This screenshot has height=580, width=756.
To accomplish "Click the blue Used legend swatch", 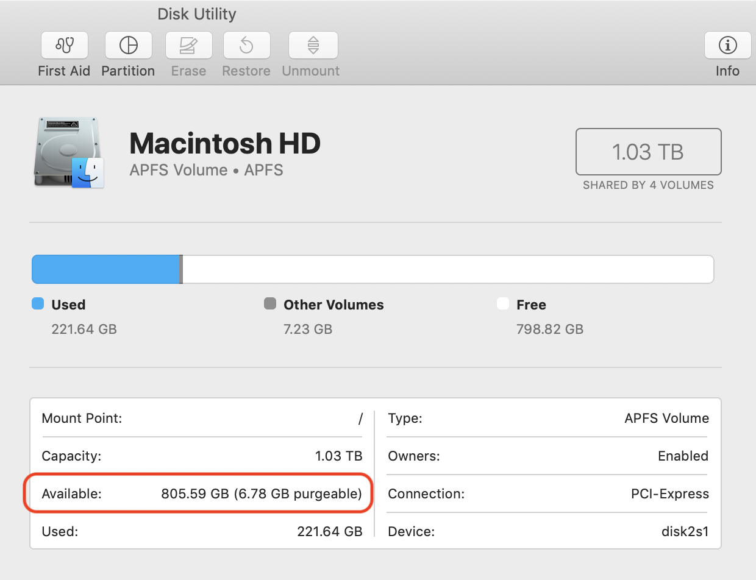I will click(x=38, y=303).
